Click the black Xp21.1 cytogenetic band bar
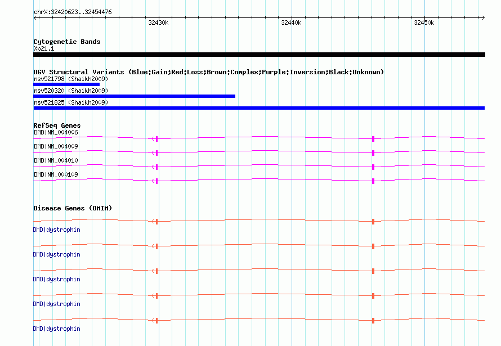The height and width of the screenshot is (346, 501). [259, 55]
